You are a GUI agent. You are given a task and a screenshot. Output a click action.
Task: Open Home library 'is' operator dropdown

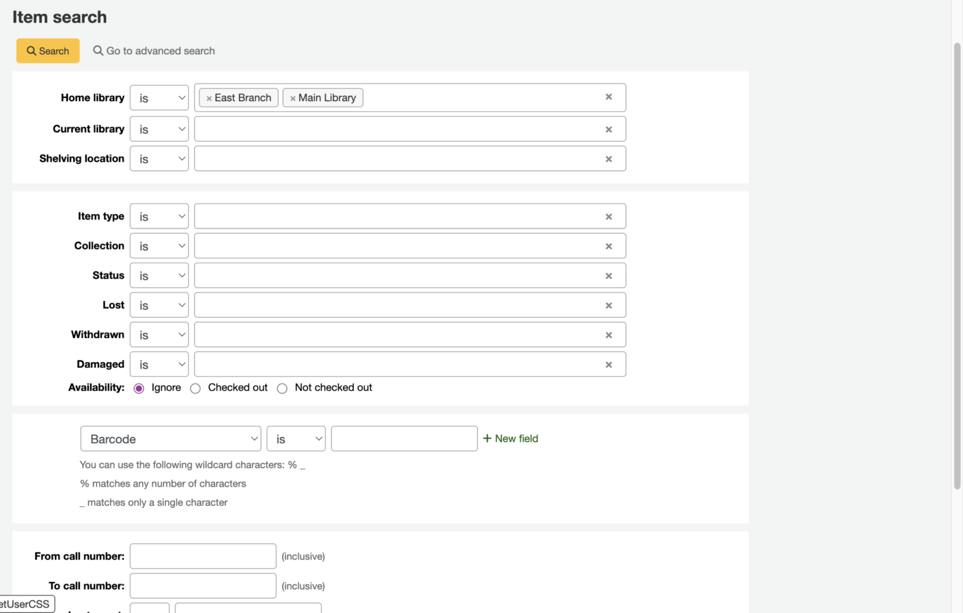pos(159,98)
